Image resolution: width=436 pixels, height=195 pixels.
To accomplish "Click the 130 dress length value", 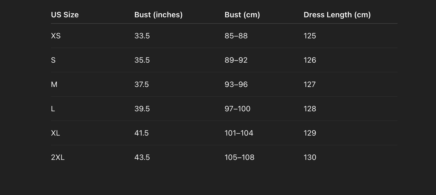I will coord(310,157).
